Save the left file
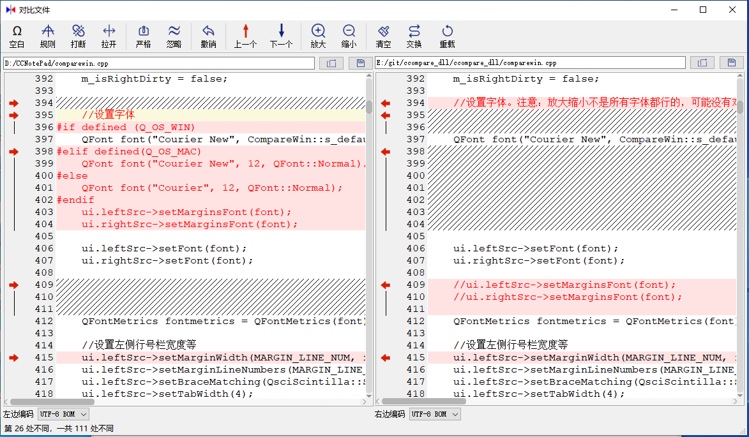Screen dimensions: 749x437 click(x=361, y=63)
